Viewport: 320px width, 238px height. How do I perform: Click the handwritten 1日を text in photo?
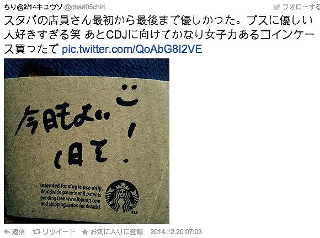point(81,154)
